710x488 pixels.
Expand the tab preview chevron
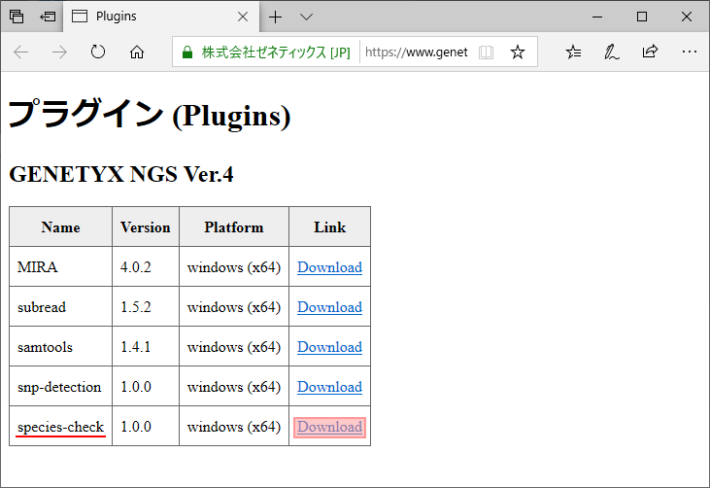(307, 17)
